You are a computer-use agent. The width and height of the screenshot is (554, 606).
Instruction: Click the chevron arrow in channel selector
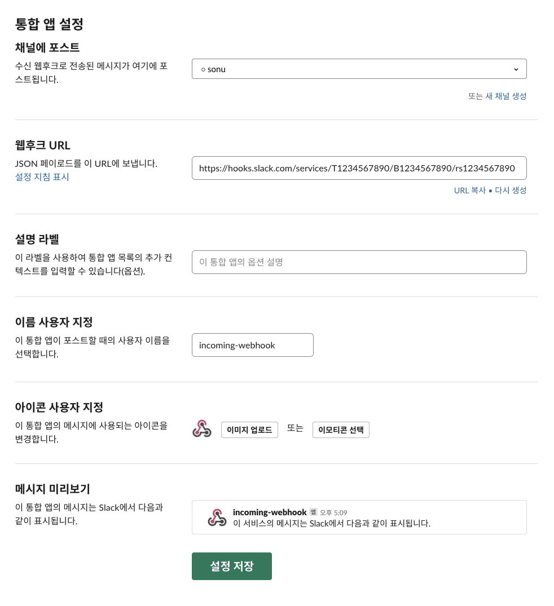(x=516, y=69)
